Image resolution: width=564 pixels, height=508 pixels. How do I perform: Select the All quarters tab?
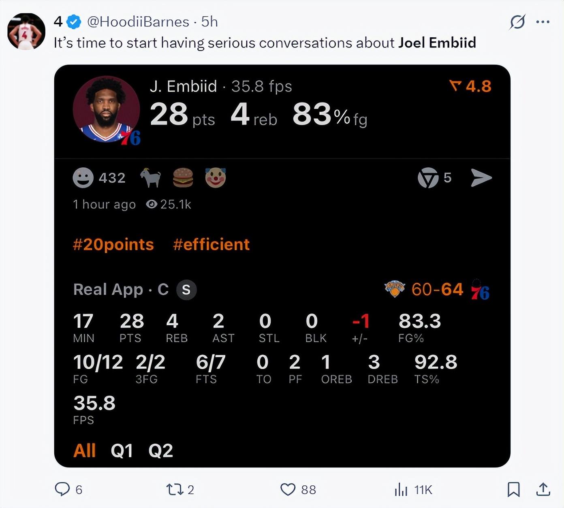tap(84, 450)
